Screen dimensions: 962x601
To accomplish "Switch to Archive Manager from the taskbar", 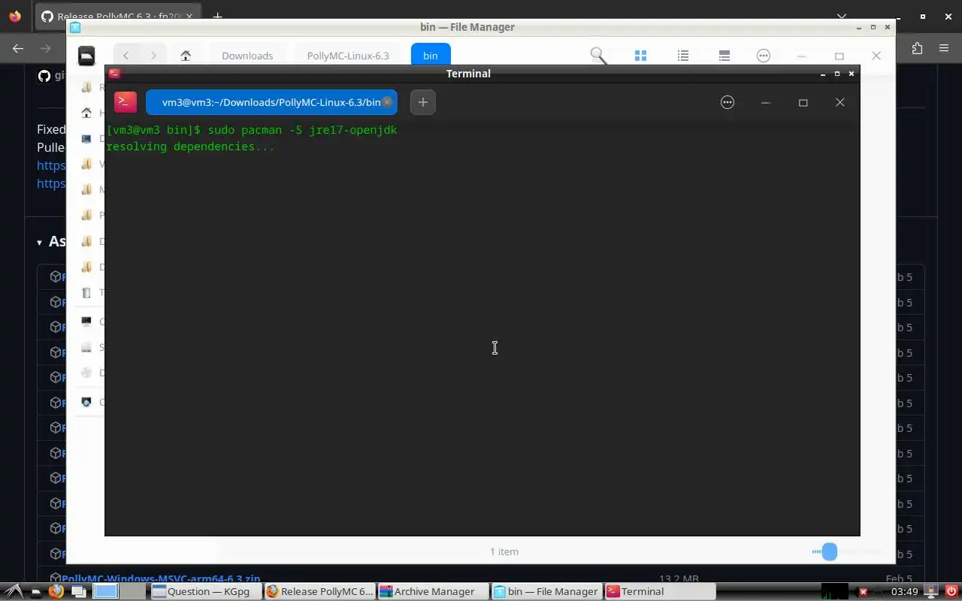I will tap(433, 591).
